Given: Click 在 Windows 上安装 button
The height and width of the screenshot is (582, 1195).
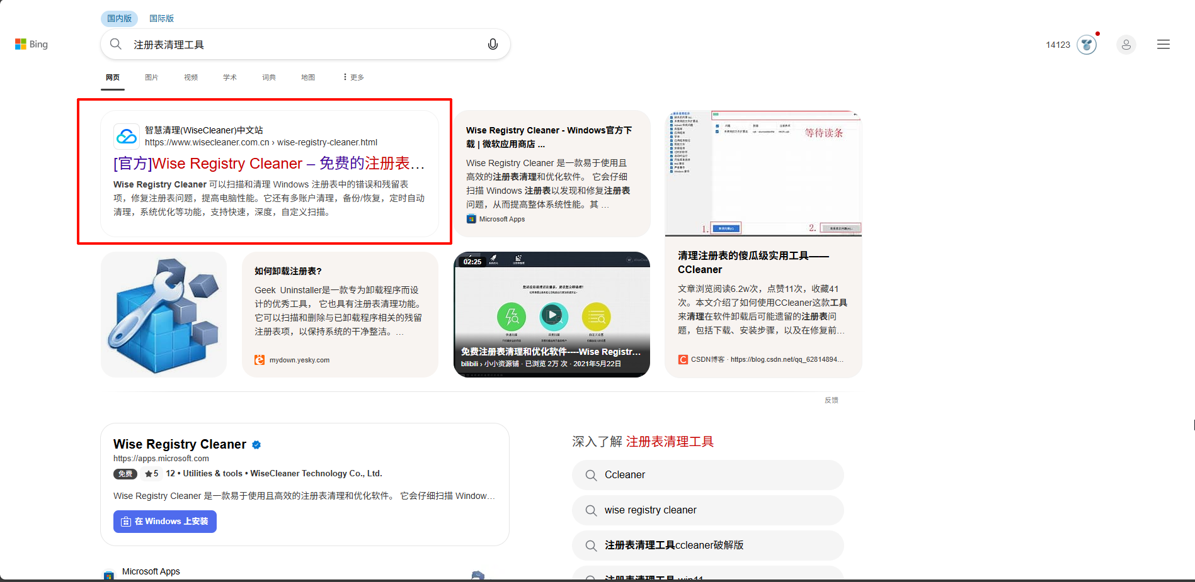Looking at the screenshot, I should tap(165, 522).
